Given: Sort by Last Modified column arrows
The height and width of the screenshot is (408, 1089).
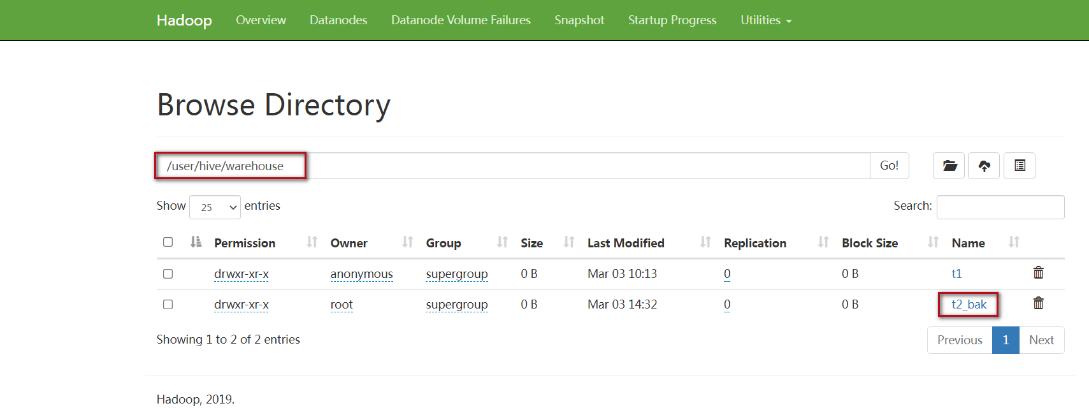Looking at the screenshot, I should [x=705, y=242].
